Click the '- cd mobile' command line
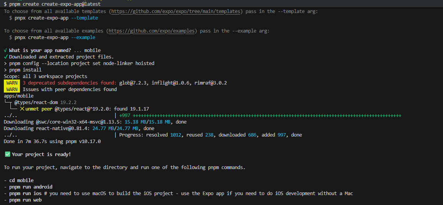The image size is (443, 205). click(x=19, y=181)
